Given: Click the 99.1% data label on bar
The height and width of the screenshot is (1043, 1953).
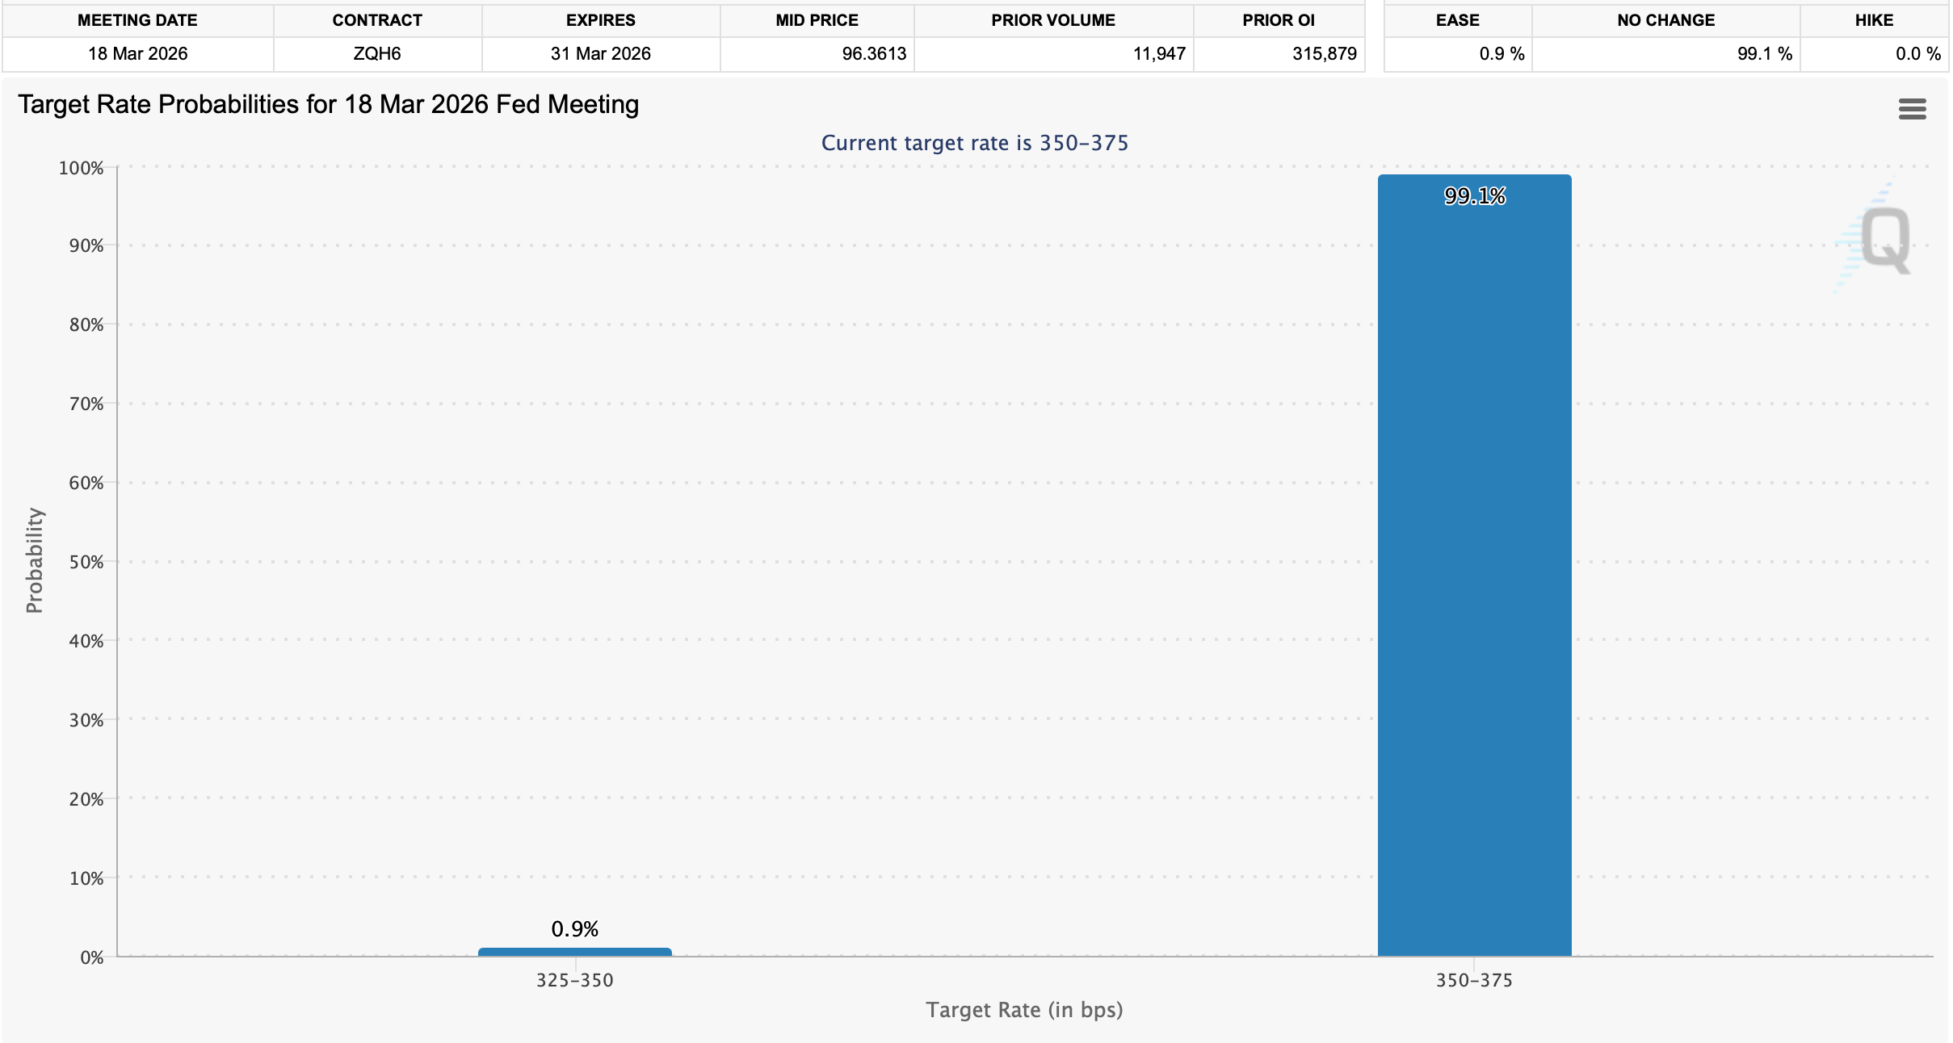Looking at the screenshot, I should point(1474,196).
